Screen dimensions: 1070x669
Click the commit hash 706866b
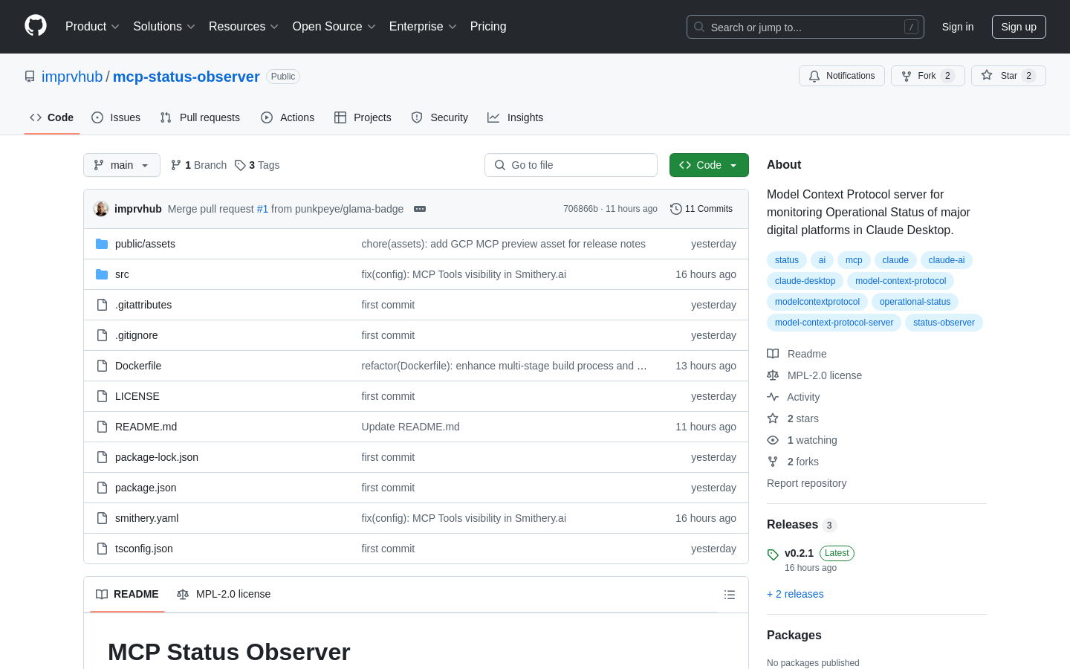[x=580, y=209]
